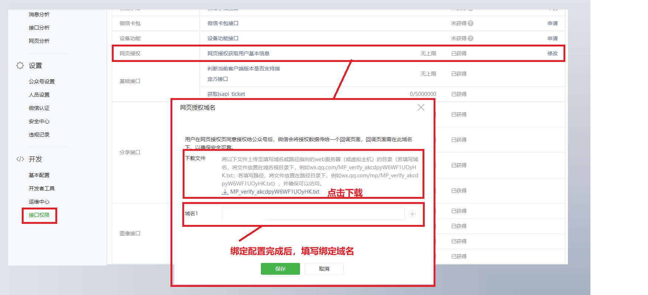Click the 域名1 input field
Image resolution: width=648 pixels, height=295 pixels.
click(313, 214)
